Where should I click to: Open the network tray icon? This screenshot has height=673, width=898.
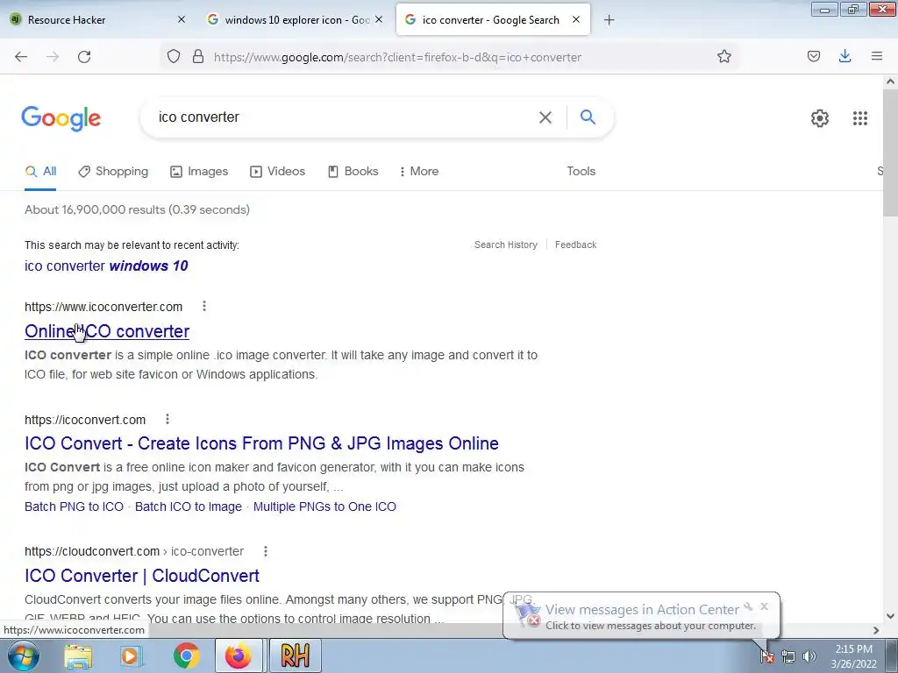(x=788, y=656)
